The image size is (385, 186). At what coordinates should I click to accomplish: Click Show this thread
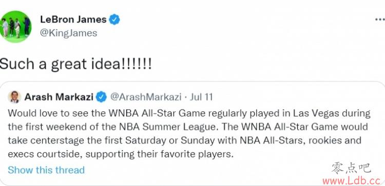[46, 170]
